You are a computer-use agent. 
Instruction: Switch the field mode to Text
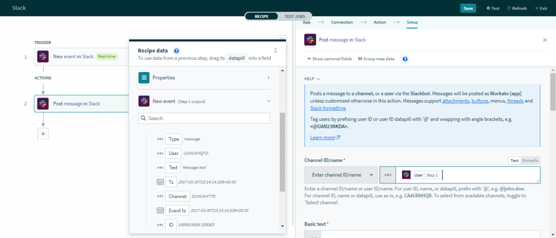[515, 160]
